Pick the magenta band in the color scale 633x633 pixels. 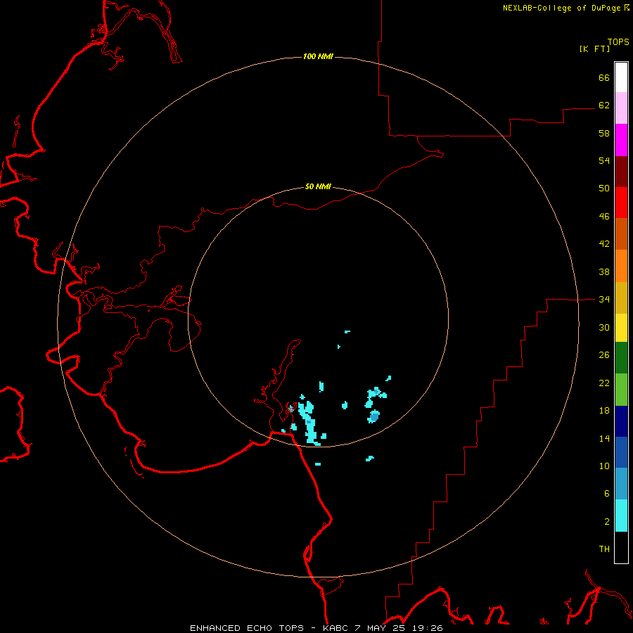(621, 140)
